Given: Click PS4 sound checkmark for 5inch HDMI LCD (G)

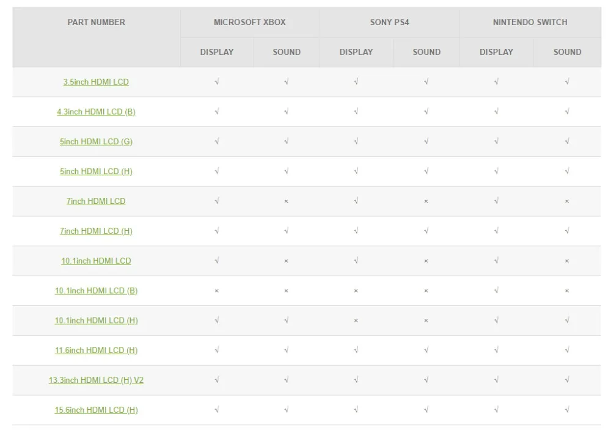Looking at the screenshot, I should (x=426, y=141).
